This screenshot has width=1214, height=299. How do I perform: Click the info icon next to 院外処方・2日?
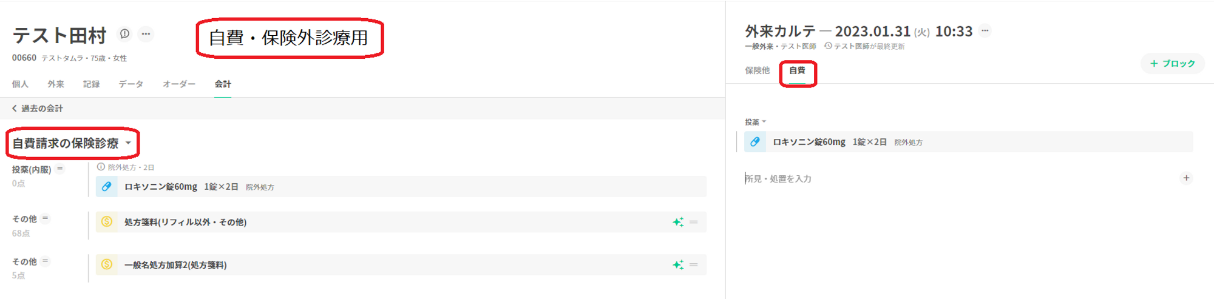tap(101, 167)
